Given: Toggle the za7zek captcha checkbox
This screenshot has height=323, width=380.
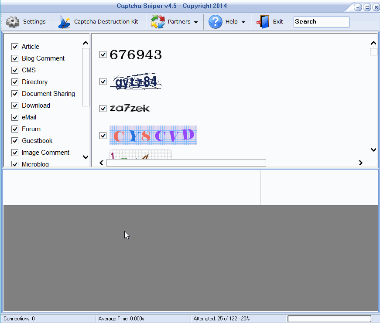Looking at the screenshot, I should tap(103, 108).
